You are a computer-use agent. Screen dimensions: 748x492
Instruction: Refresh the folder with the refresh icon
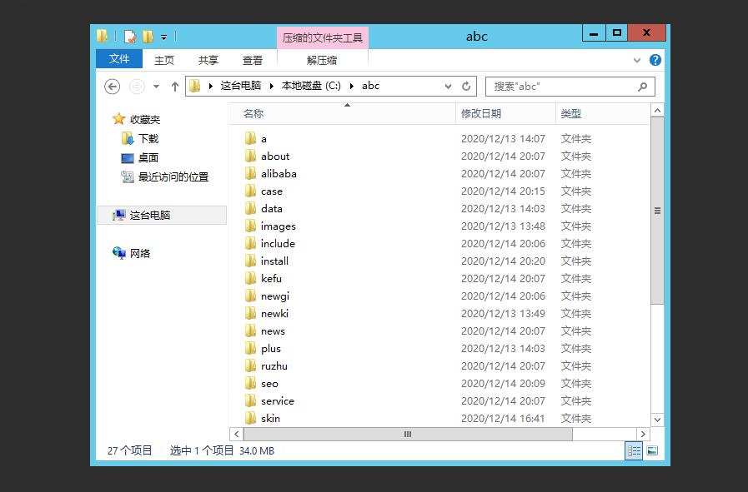pyautogui.click(x=464, y=86)
